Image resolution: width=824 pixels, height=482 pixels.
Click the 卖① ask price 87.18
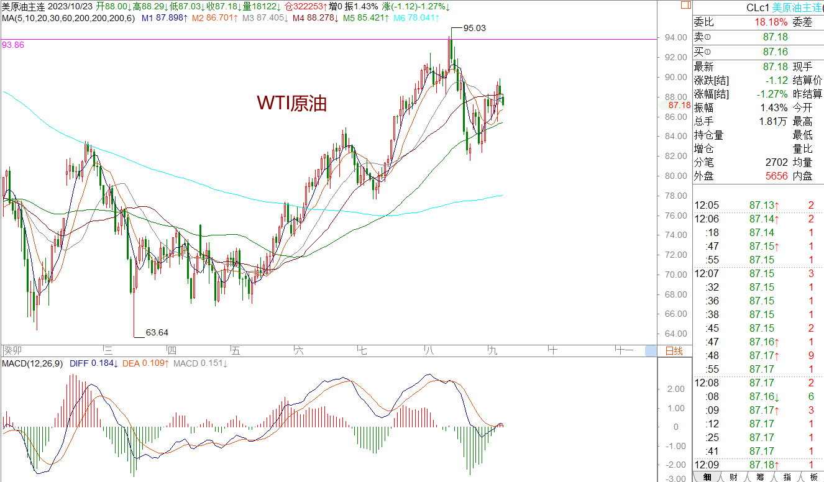775,37
